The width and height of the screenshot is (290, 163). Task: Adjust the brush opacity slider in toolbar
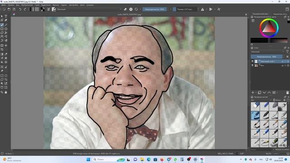(155, 9)
